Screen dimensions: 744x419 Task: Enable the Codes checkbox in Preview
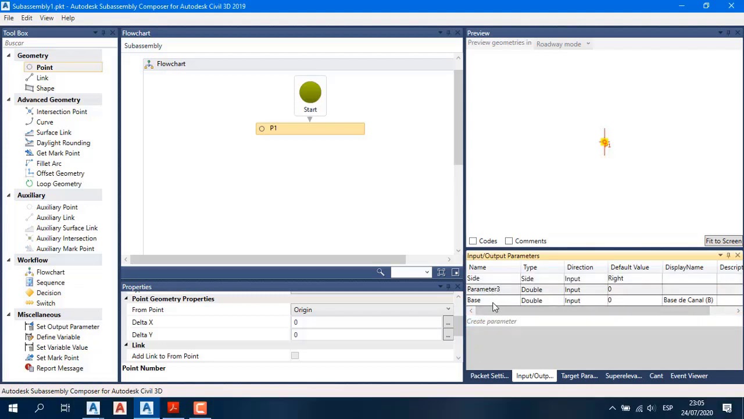473,241
